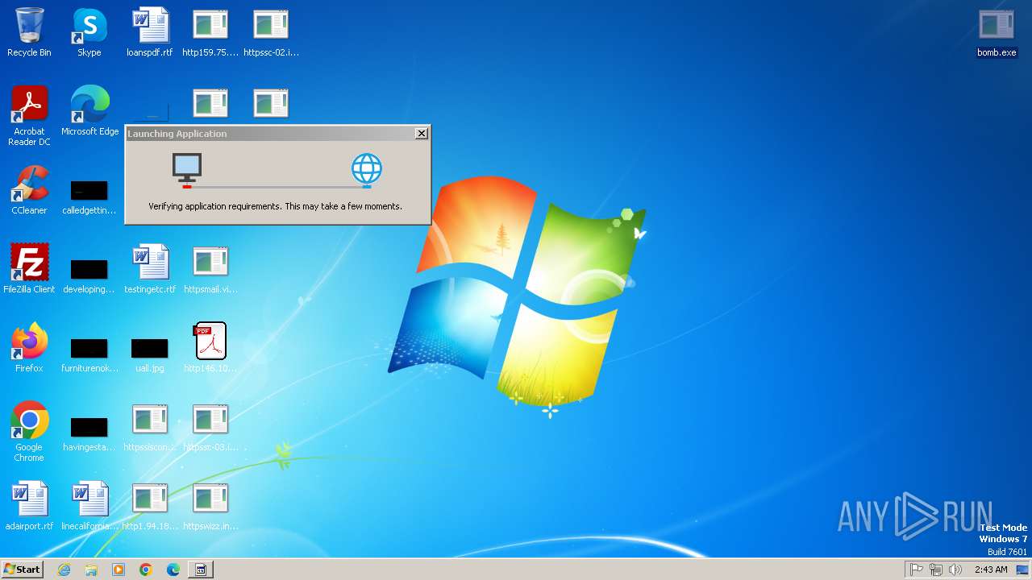Launch Chrome from the taskbar
Viewport: 1032px width, 580px height.
146,570
